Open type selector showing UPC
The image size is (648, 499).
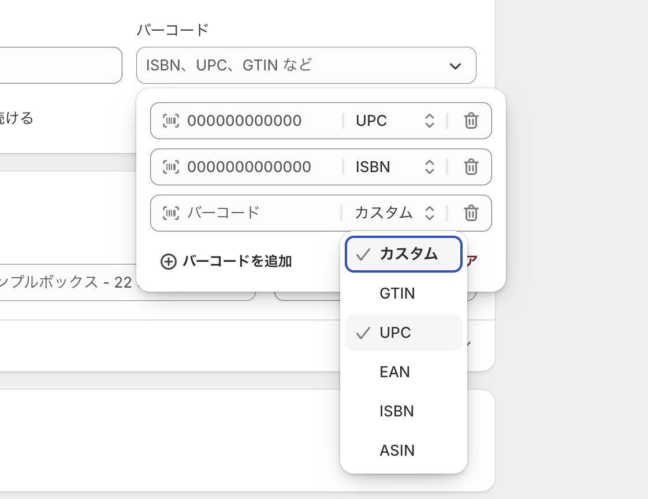pos(396,121)
